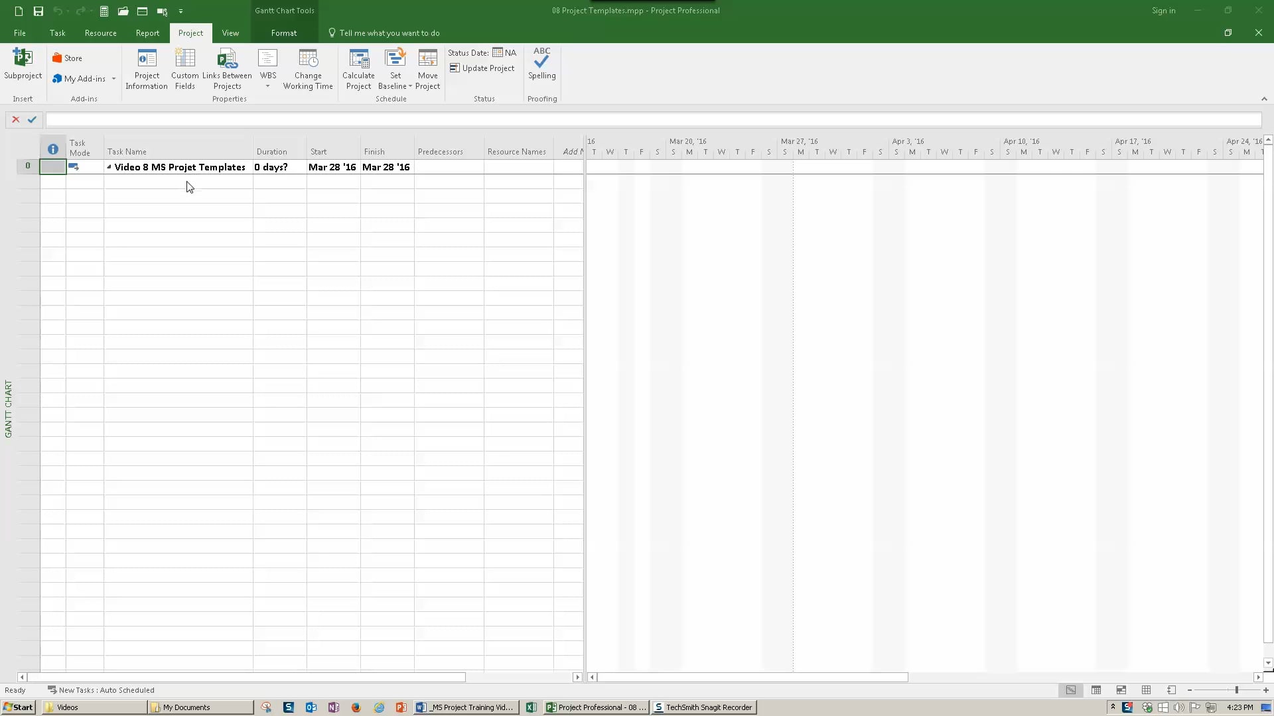Open Videos folder from taskbar
This screenshot has height=716, width=1274.
coord(95,707)
